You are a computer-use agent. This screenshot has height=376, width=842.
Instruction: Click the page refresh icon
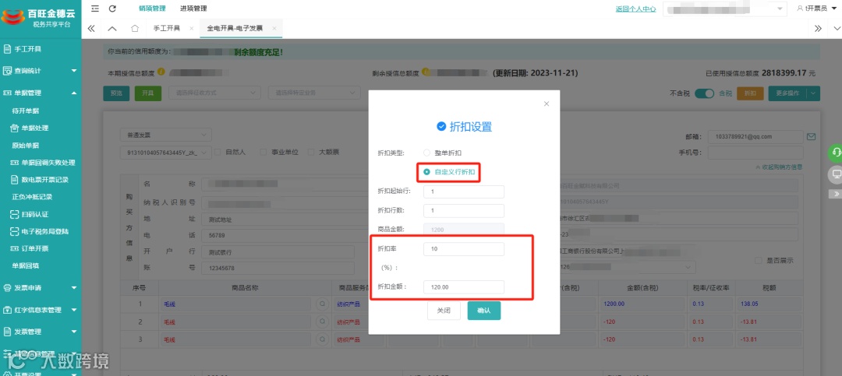(112, 9)
